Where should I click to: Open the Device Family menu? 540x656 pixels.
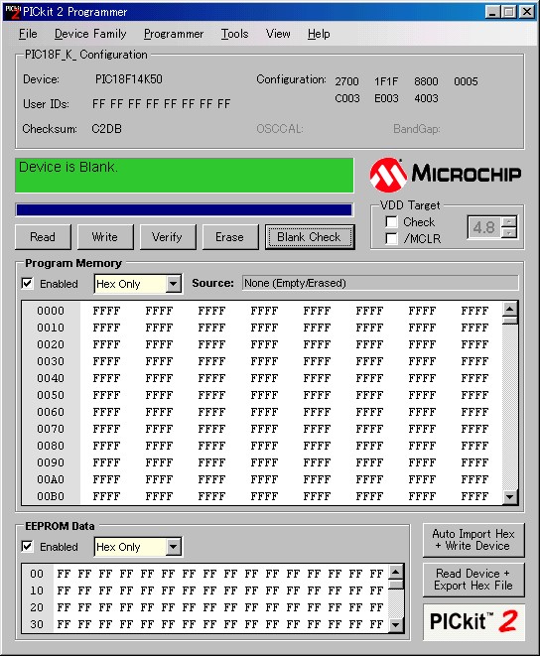[x=90, y=34]
